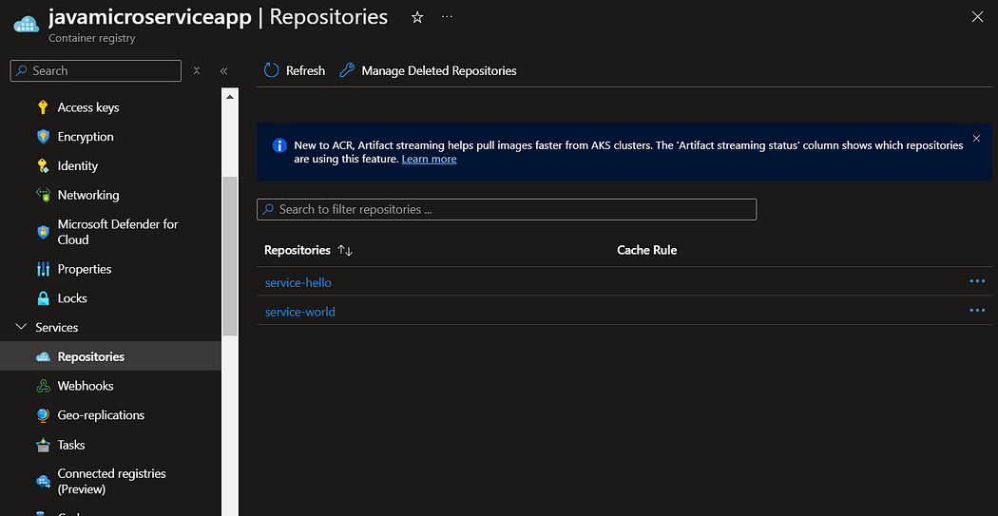Open Access keys menu item
The image size is (998, 516).
point(88,107)
